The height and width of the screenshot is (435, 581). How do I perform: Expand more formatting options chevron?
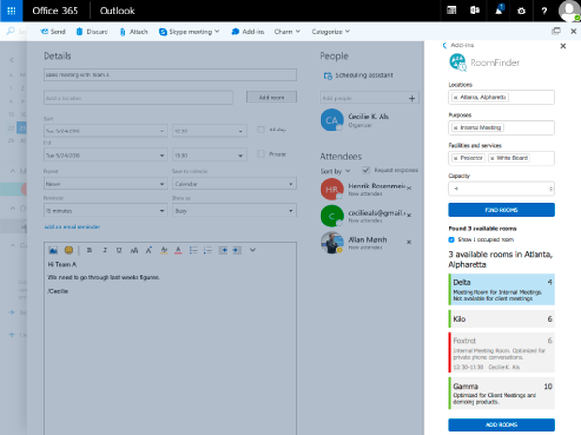(253, 250)
